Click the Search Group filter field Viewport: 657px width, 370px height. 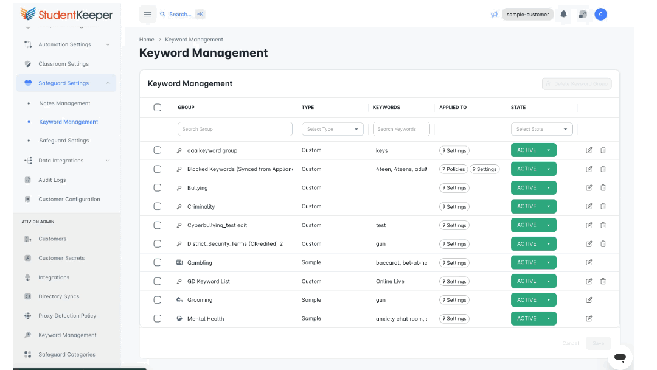coord(235,129)
